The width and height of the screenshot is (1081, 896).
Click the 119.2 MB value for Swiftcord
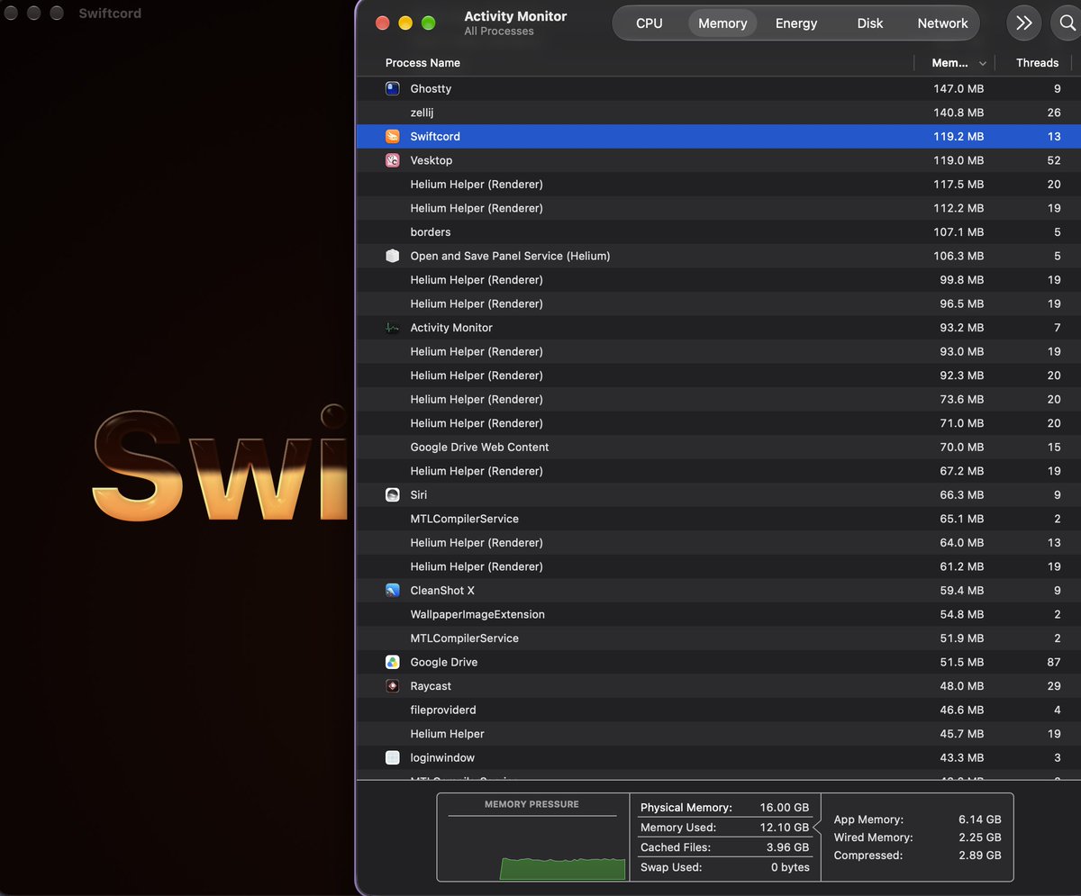[x=958, y=136]
